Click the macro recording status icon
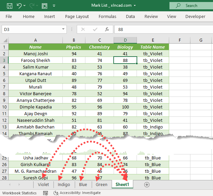The width and height of the screenshot is (213, 196). (46, 193)
